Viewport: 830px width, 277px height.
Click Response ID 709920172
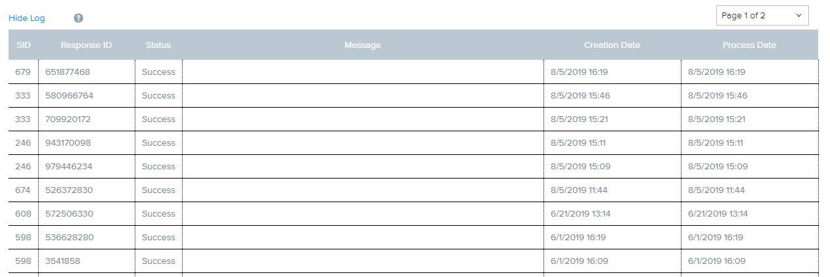(68, 119)
